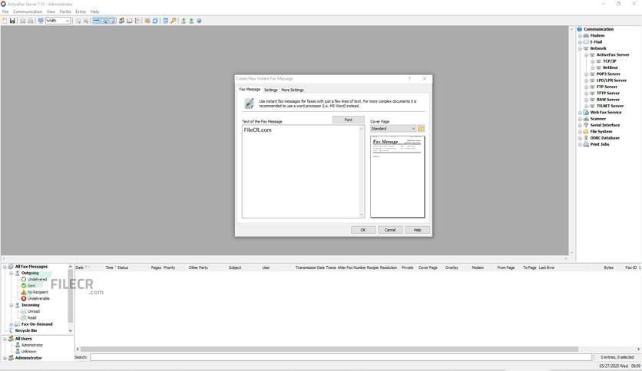Click the fax list horizontal scrollbar
Screen dimensions: 642x371
pyautogui.click(x=329, y=350)
